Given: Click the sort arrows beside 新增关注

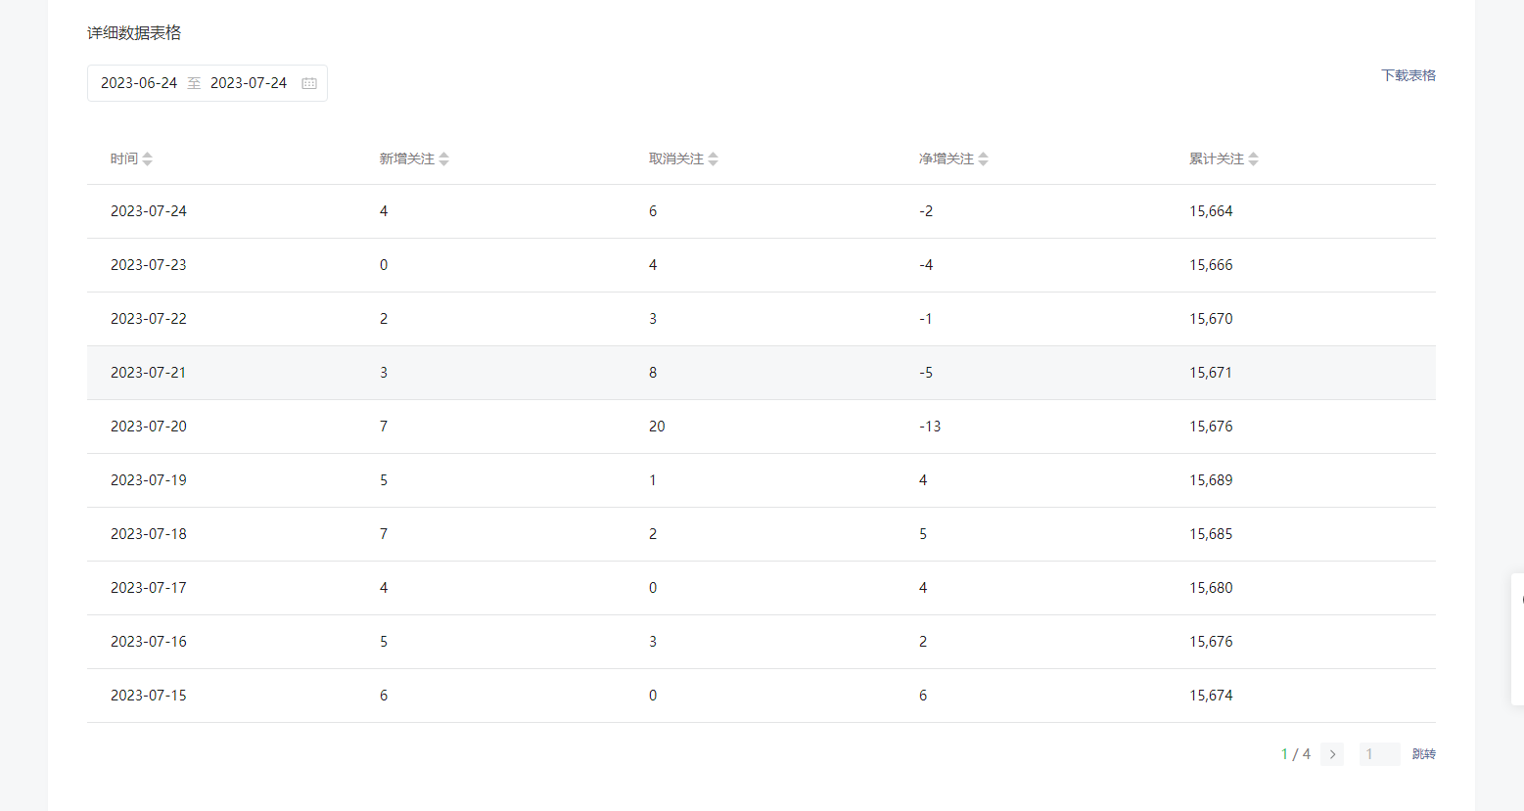Looking at the screenshot, I should [x=443, y=159].
